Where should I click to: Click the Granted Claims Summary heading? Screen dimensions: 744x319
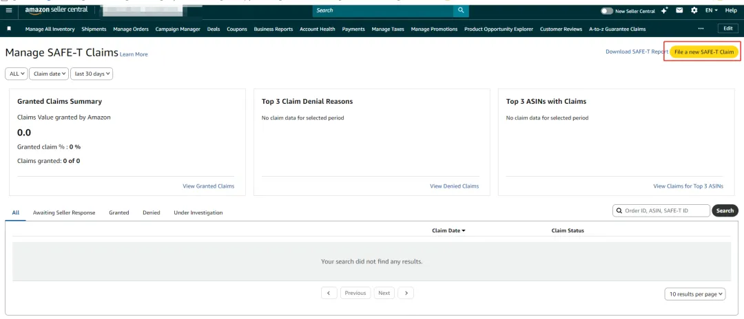click(59, 101)
